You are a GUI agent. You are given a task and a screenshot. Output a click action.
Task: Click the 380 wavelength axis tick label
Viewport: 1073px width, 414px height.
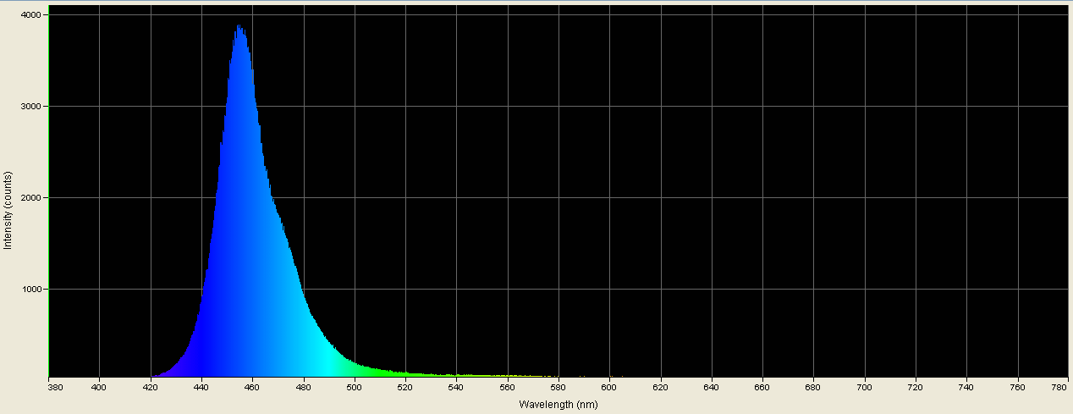tap(57, 388)
